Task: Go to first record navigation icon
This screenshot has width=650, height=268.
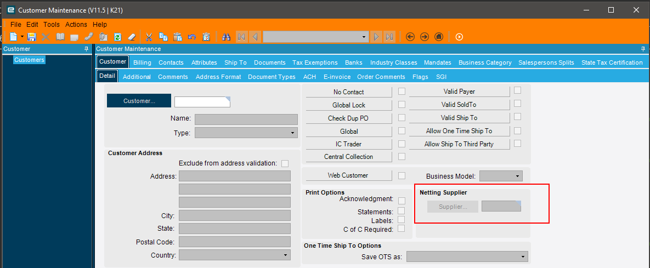Action: [x=241, y=37]
